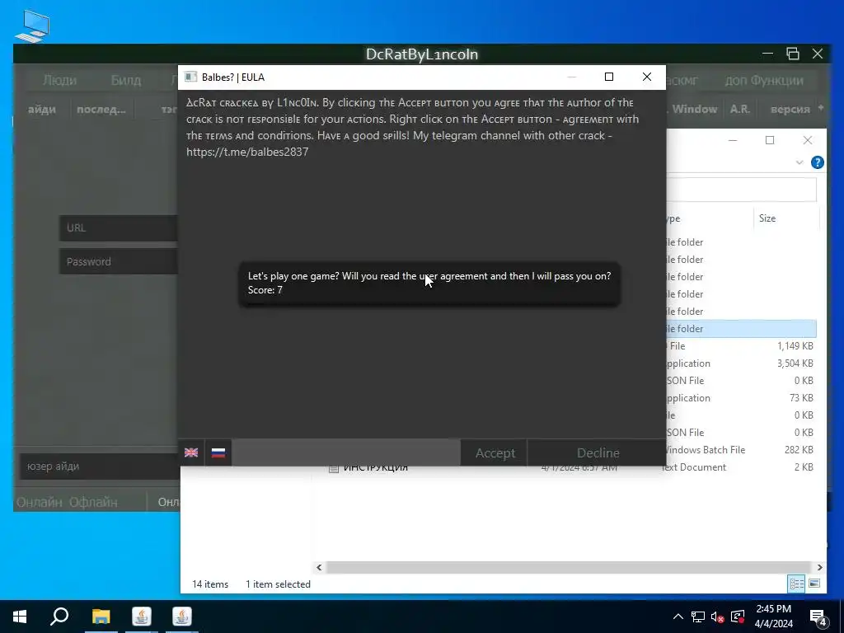844x633 pixels.
Task: Click the tray display sync icon with red dot
Action: coord(738,617)
